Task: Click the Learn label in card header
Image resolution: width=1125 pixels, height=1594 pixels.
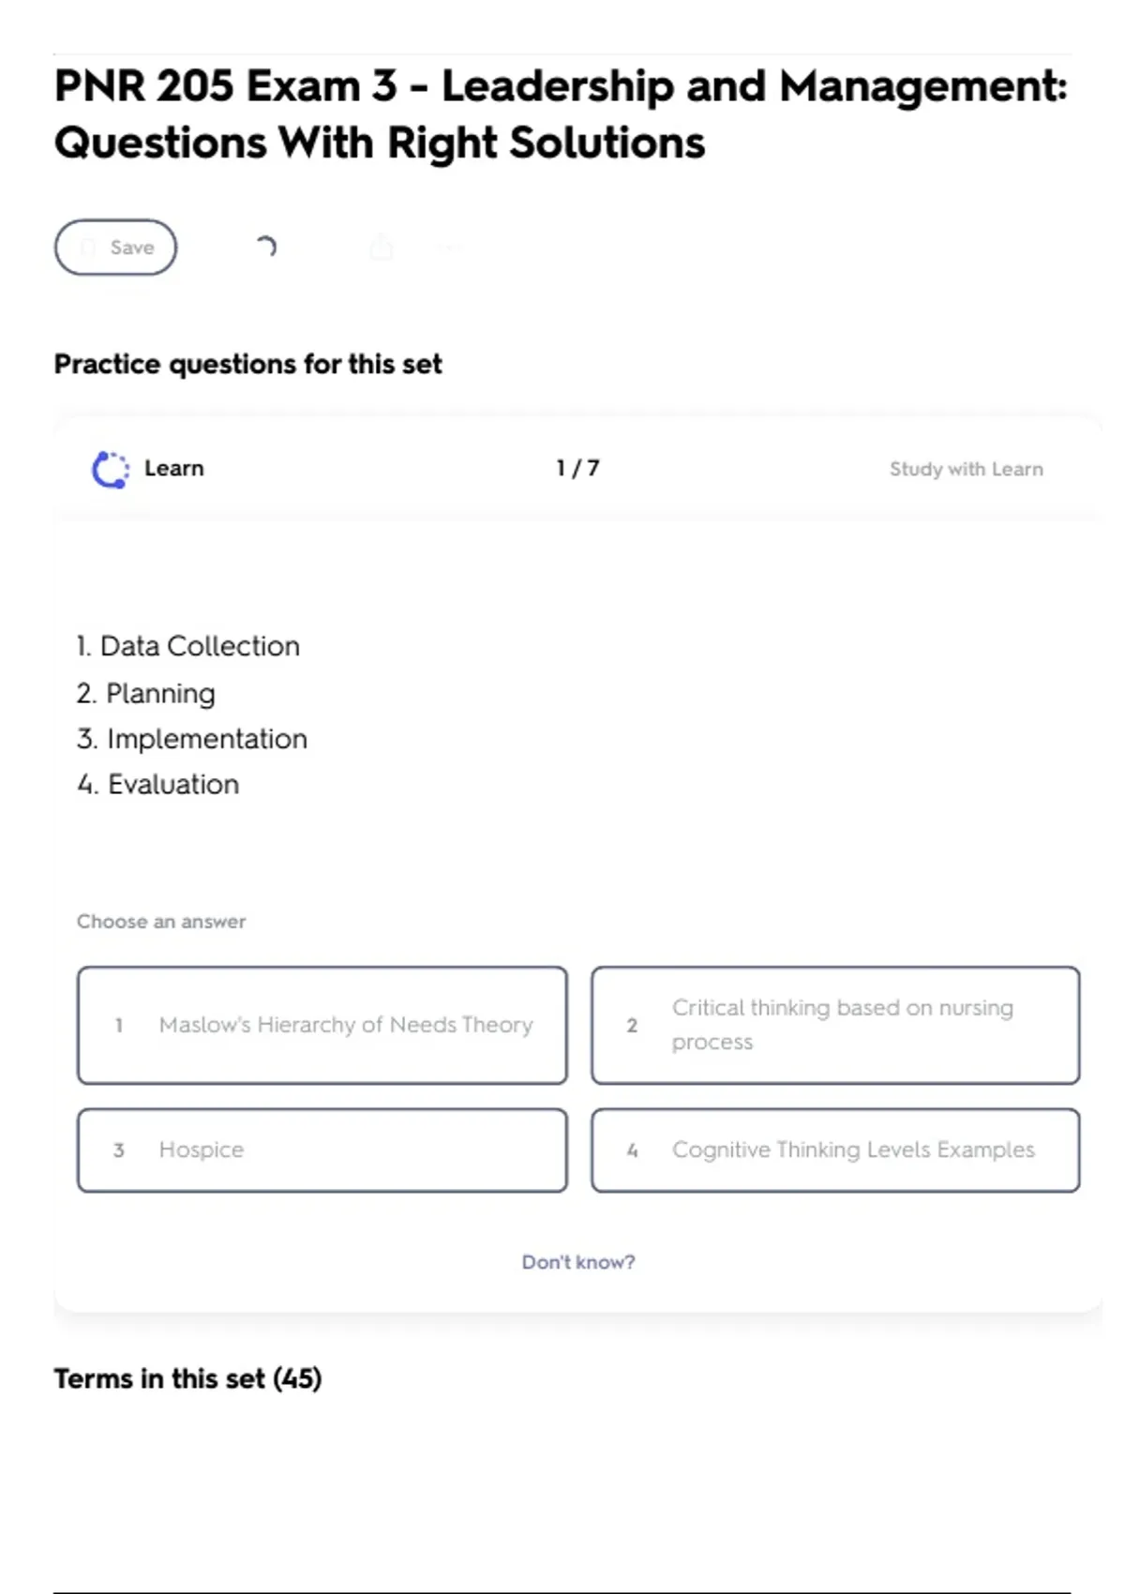Action: point(173,468)
